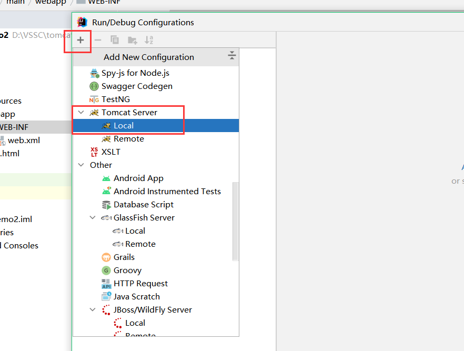
Task: Click the .iml file in project tree
Action: [16, 219]
